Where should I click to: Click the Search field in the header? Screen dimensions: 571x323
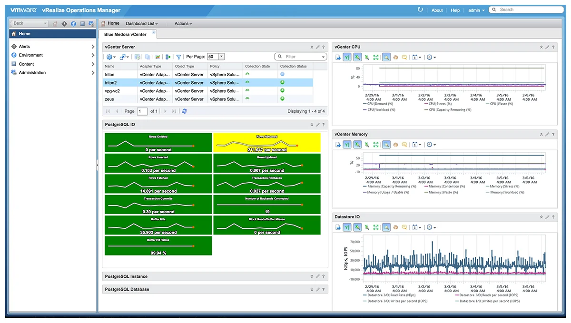[526, 10]
